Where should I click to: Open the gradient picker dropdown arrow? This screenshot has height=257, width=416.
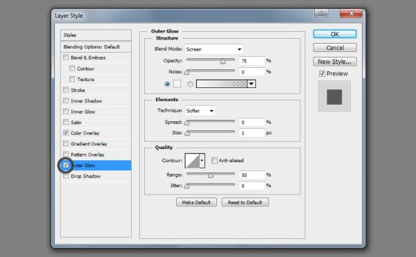(x=251, y=84)
